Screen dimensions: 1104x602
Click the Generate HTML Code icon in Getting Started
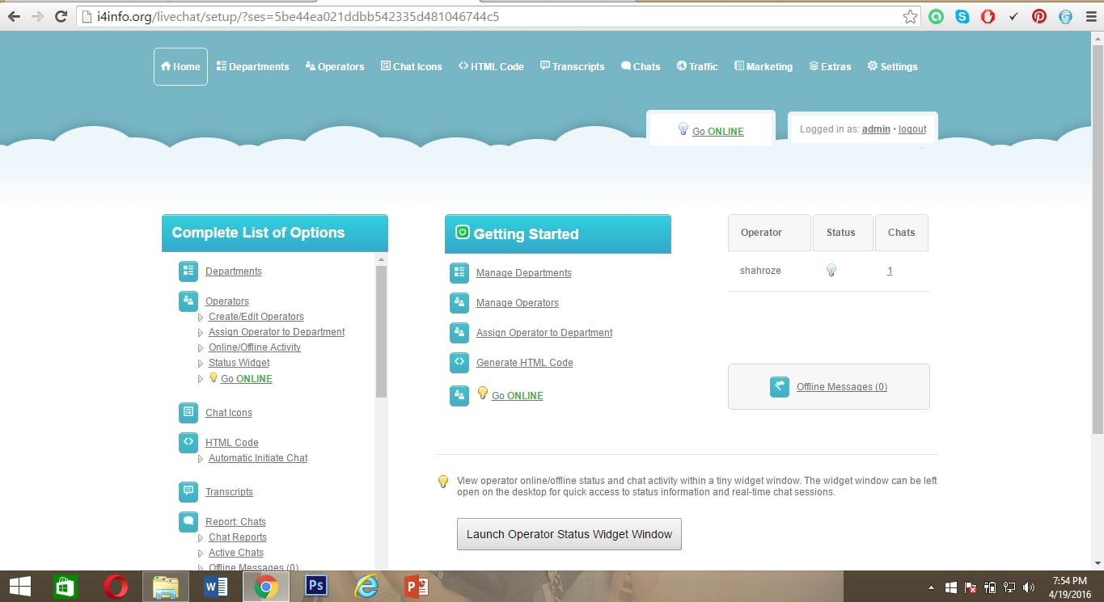tap(459, 363)
